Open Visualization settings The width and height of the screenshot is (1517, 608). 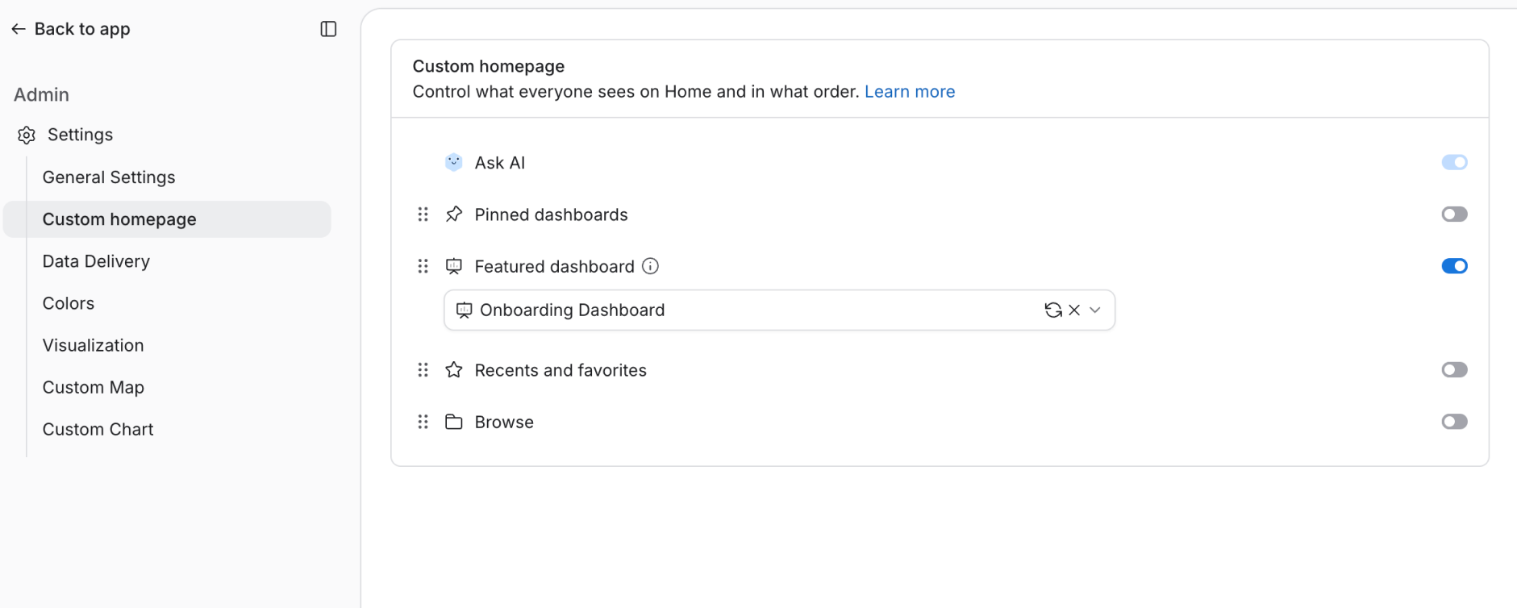[x=93, y=345]
